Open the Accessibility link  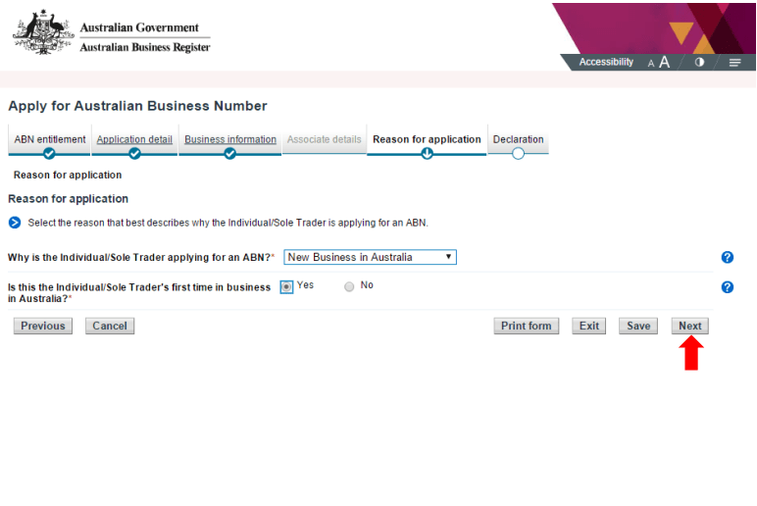pyautogui.click(x=606, y=62)
